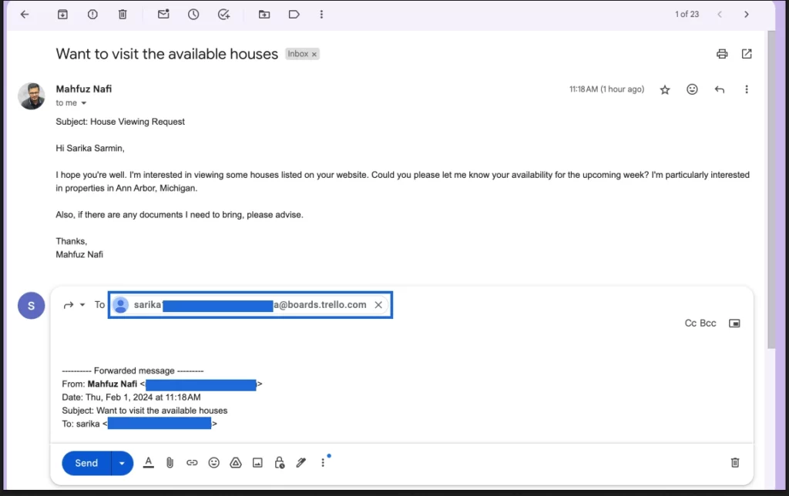Open message options beside the reply arrow

tap(747, 89)
